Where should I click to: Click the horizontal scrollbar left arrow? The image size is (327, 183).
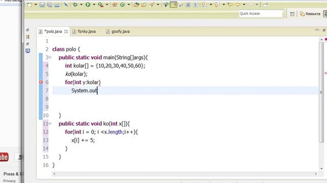point(54,174)
